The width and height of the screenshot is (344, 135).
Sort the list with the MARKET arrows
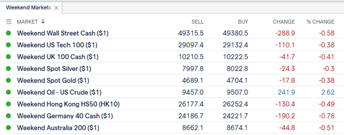(43, 22)
